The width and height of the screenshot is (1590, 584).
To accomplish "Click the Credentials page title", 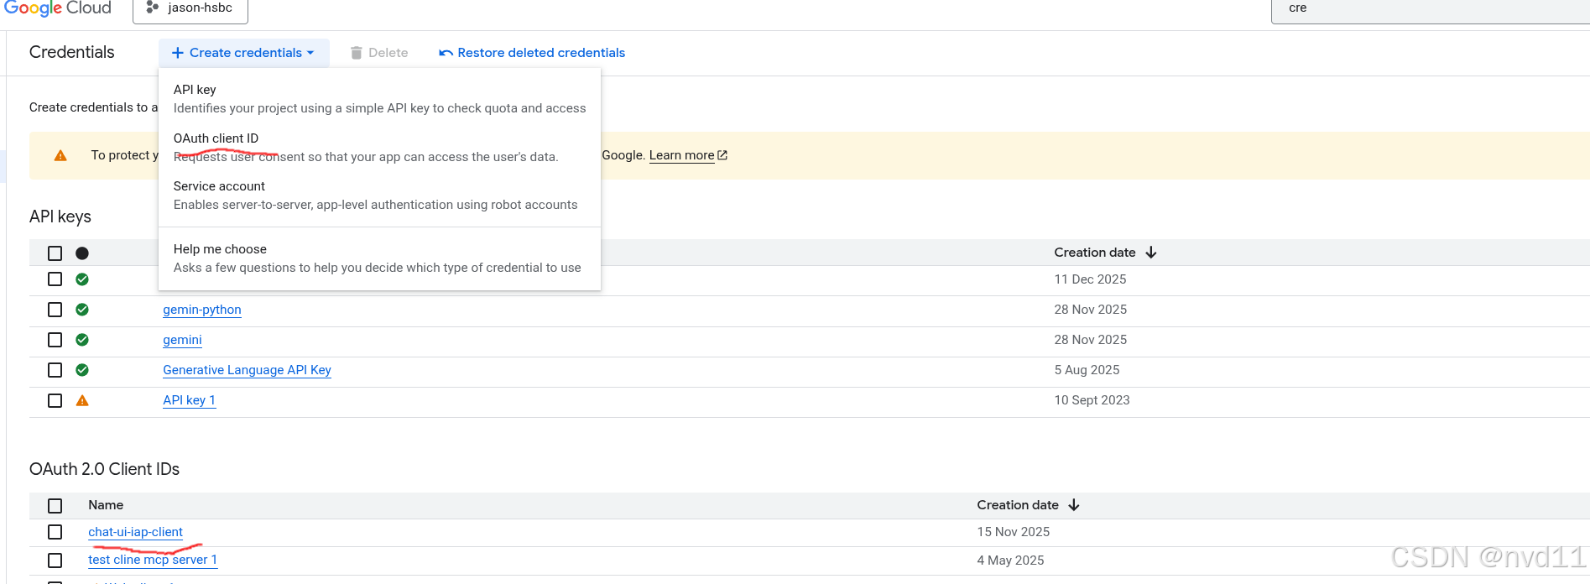I will (x=71, y=52).
